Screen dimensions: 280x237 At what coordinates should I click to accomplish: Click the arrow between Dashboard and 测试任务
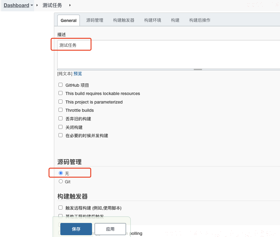point(37,5)
